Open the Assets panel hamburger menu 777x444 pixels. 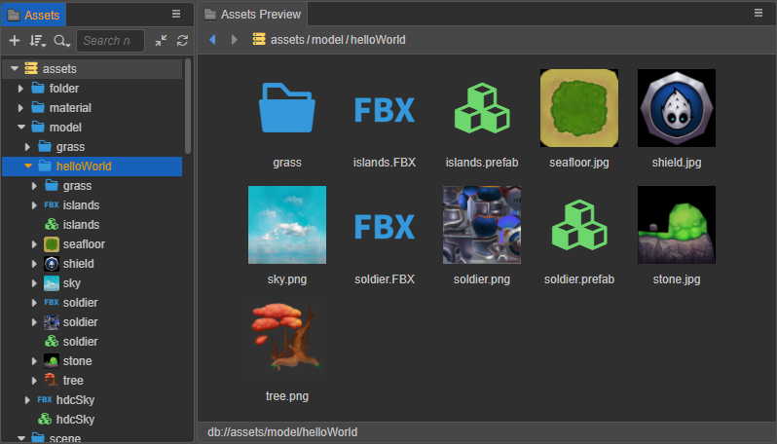tap(176, 14)
